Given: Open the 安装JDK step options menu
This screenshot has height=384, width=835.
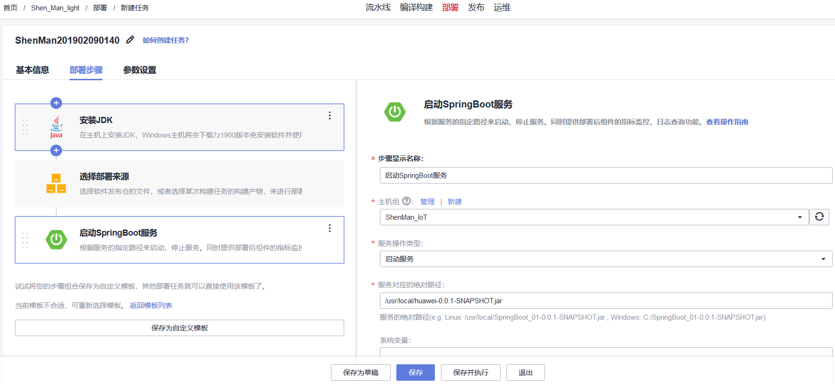Looking at the screenshot, I should [x=330, y=115].
